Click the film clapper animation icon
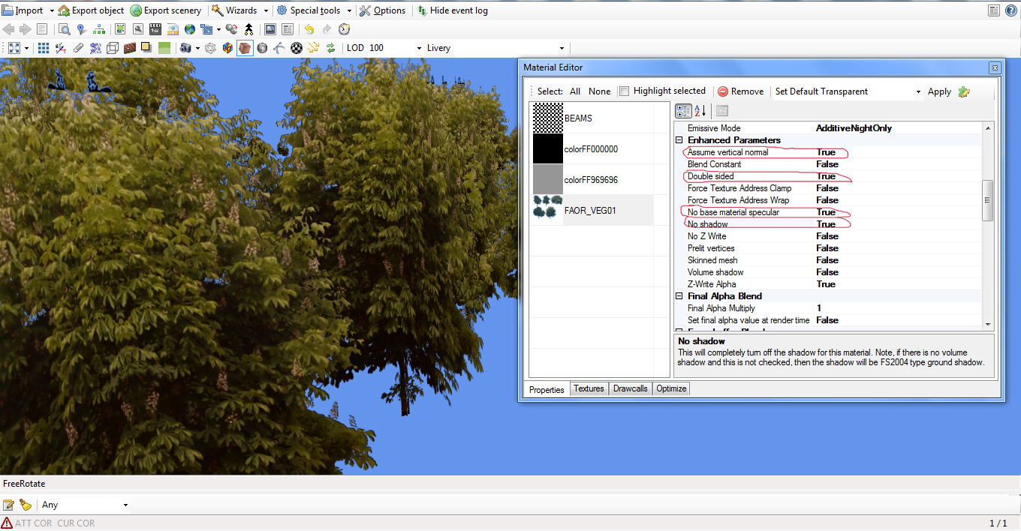Screen dimensions: 1021x531 (x=155, y=29)
